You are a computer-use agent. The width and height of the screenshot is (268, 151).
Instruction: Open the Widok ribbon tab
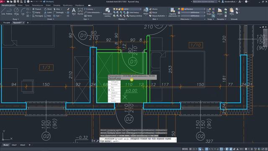[48, 5]
